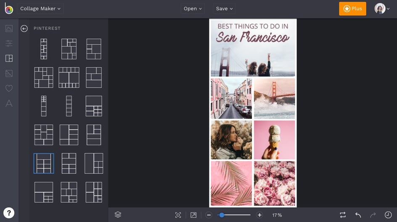
Task: Select the pink flowers photo cell
Action: tap(275, 183)
